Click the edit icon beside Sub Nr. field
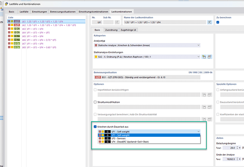Viewport: 244px width, 167px height. click(x=117, y=22)
